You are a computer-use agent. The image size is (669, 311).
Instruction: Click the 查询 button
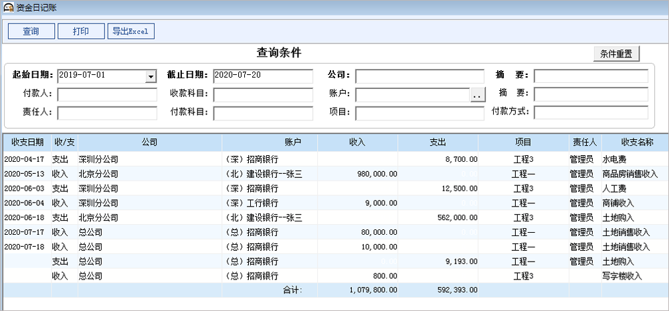(30, 31)
